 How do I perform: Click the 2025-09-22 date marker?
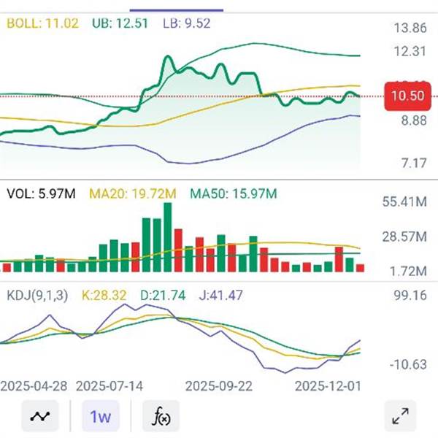click(220, 385)
